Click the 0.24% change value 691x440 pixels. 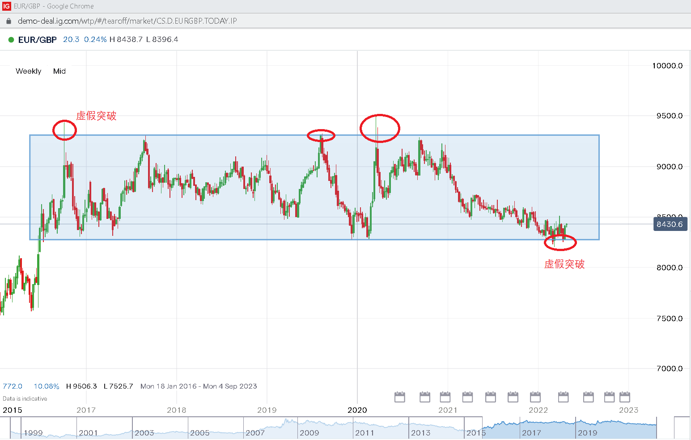click(x=95, y=40)
